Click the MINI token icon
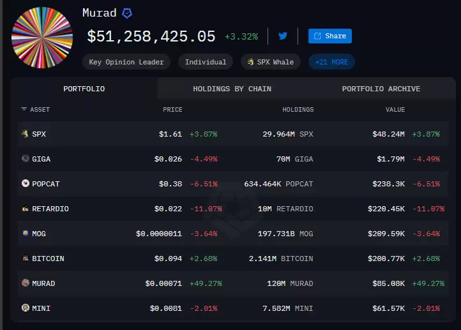This screenshot has width=461, height=330. pyautogui.click(x=26, y=308)
